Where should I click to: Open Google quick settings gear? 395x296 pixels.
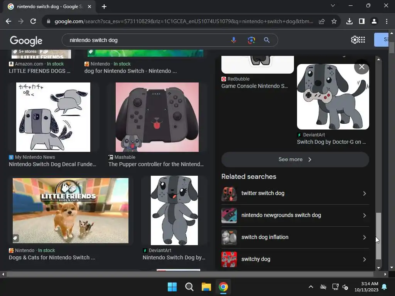[x=354, y=40]
